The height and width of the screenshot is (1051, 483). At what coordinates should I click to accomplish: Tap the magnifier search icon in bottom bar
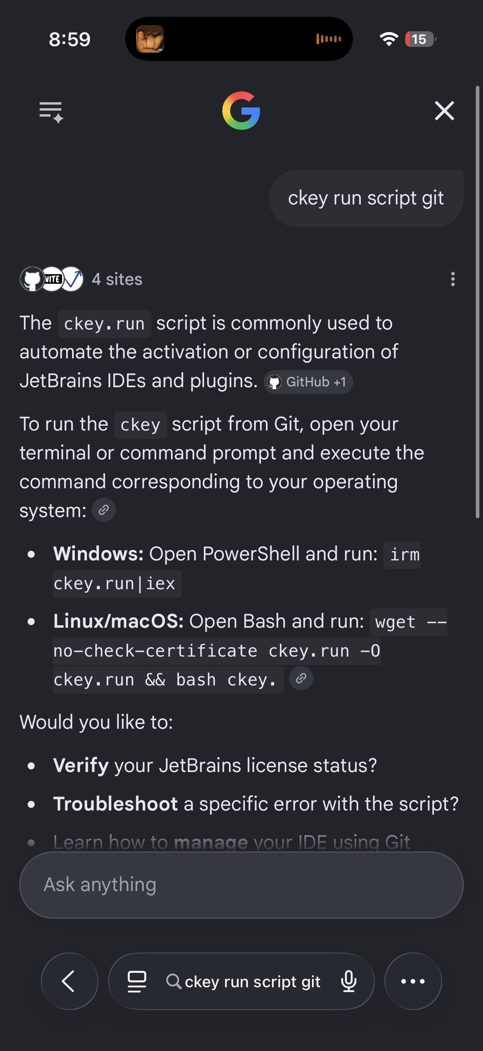tap(174, 981)
